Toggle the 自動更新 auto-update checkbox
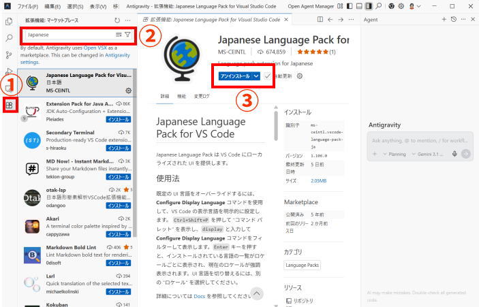Viewport: 479px width, 307px height. (x=268, y=76)
